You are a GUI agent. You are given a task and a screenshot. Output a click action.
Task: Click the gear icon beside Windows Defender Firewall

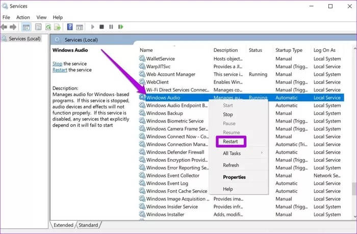(x=142, y=152)
